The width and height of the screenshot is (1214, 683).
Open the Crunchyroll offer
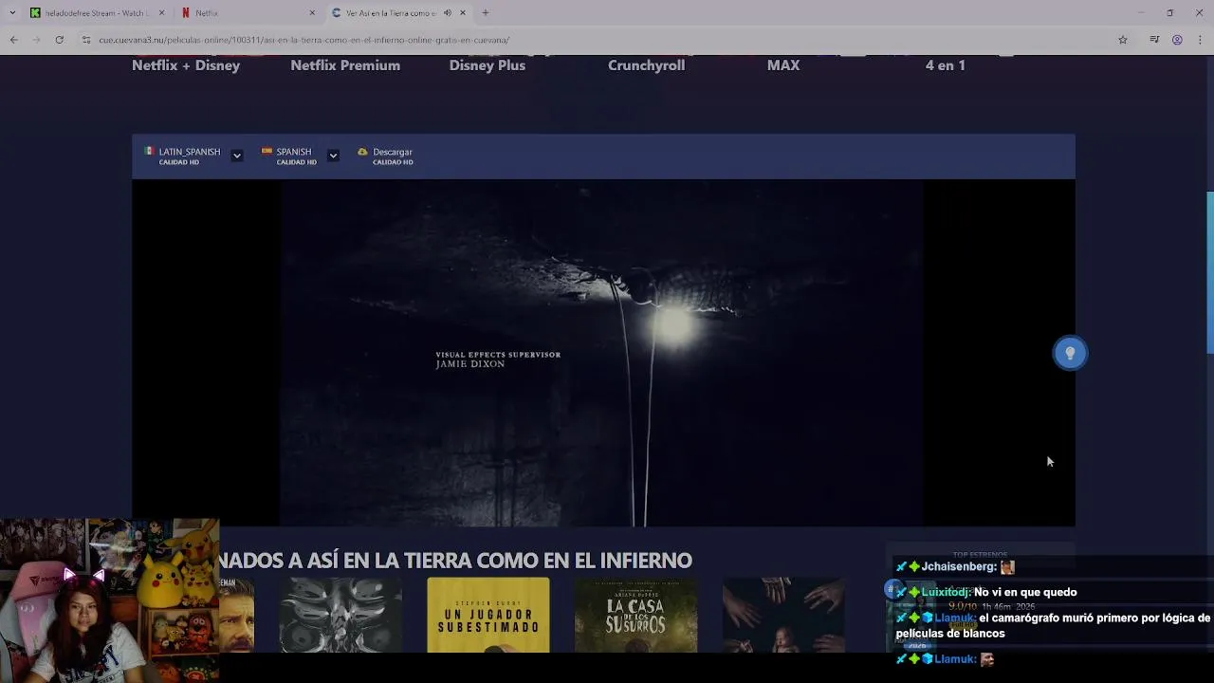[x=647, y=65]
